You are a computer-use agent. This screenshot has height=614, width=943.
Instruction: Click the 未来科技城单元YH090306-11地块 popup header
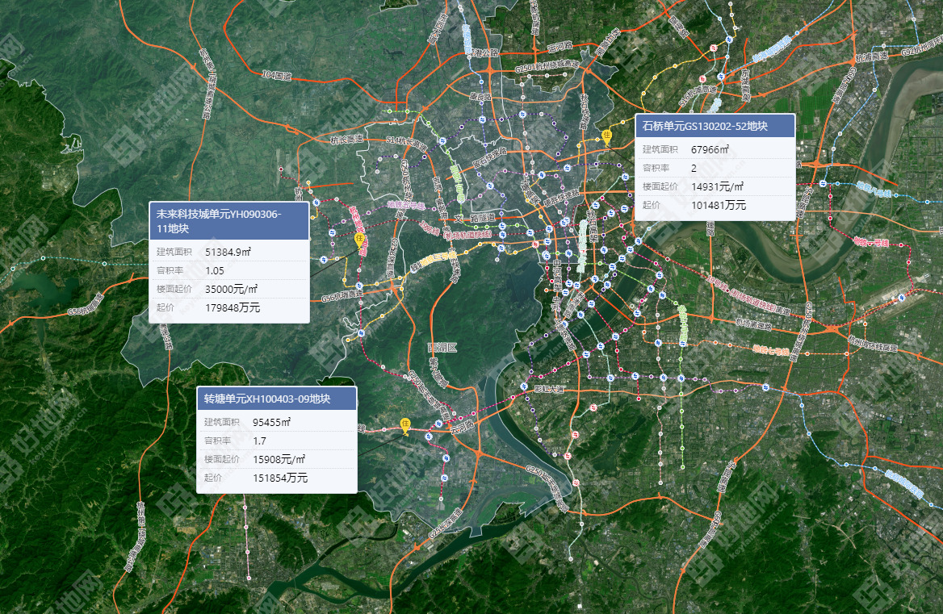pos(228,221)
